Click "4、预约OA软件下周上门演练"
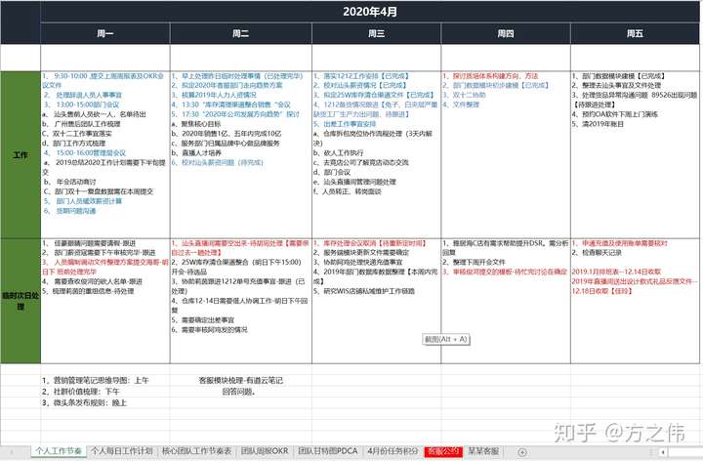 [615, 114]
